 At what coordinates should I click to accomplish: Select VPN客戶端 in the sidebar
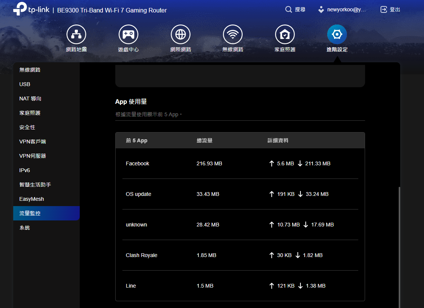coord(46,141)
